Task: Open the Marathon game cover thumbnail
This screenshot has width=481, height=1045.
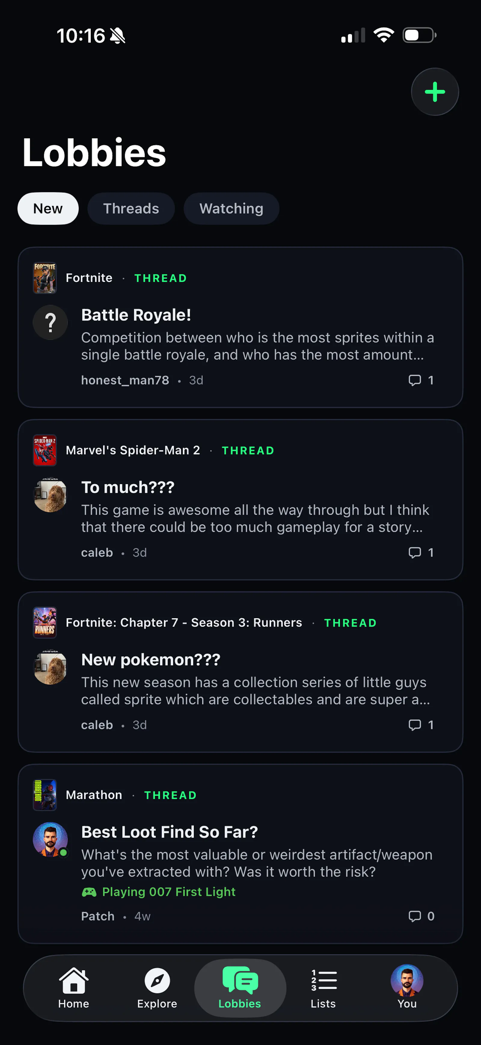Action: point(44,795)
